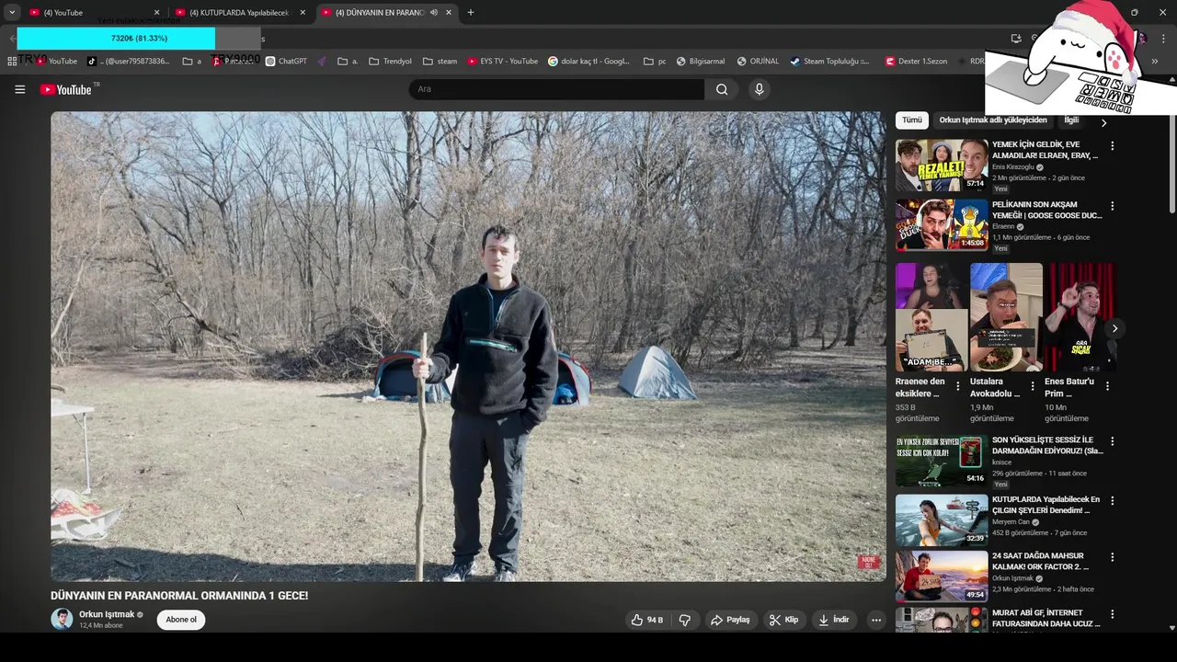Open the TikTok user bookmark

pos(129,62)
